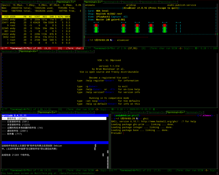Image resolution: width=219 pixels, height=175 pixels.
Task: Select terminal<3> tab above the GHCi pane
Action: 119,112
